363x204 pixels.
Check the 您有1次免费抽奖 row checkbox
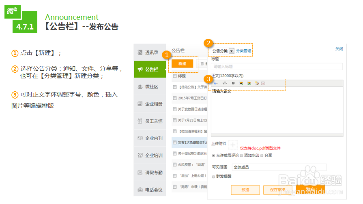tap(175, 143)
